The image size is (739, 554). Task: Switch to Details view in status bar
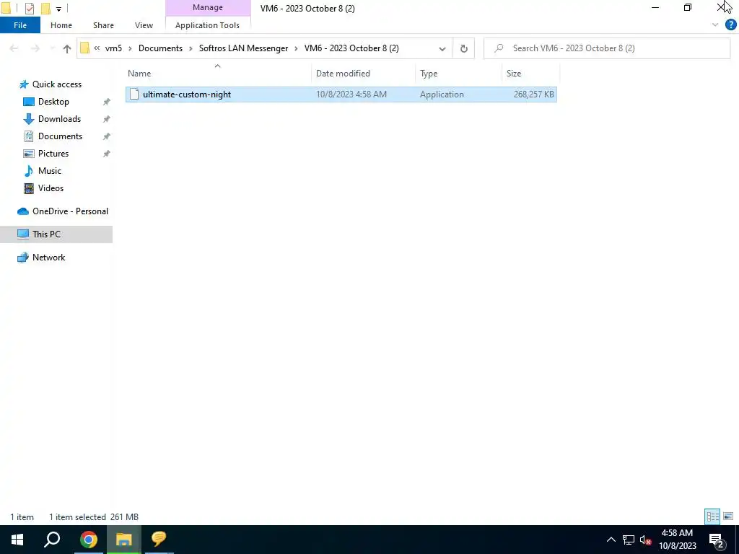712,516
